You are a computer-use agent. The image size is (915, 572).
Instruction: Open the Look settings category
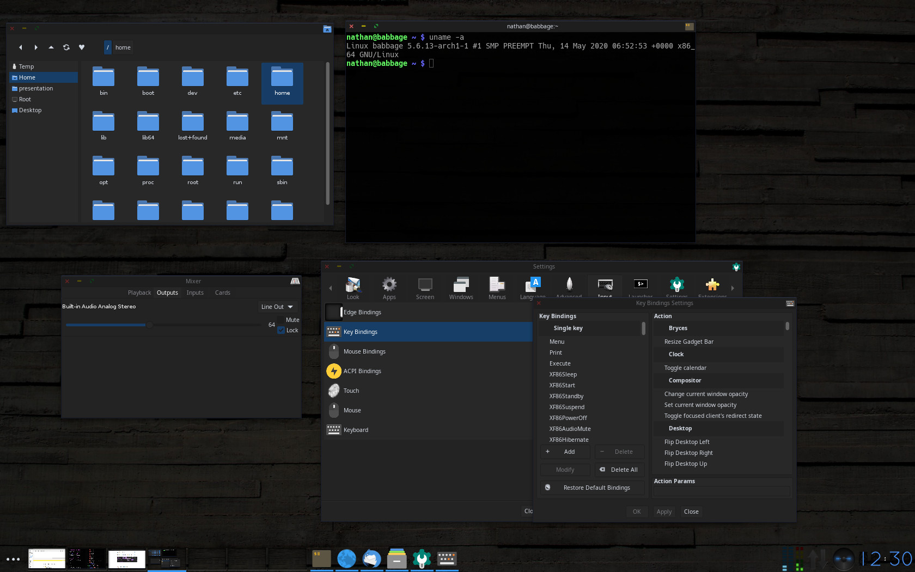(x=353, y=287)
